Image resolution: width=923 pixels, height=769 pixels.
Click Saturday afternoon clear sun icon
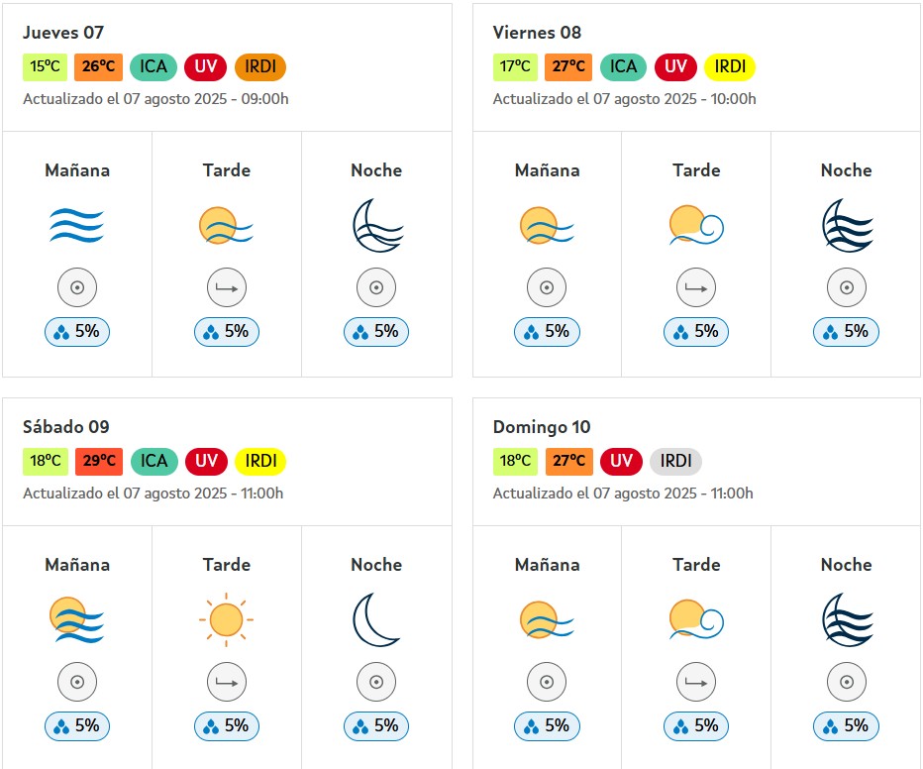226,619
